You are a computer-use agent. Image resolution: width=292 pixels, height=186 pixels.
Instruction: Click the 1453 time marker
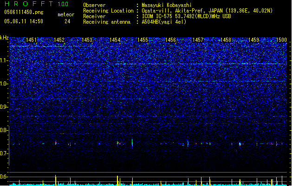coord(87,40)
